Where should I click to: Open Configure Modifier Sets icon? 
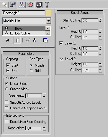point(45,40)
